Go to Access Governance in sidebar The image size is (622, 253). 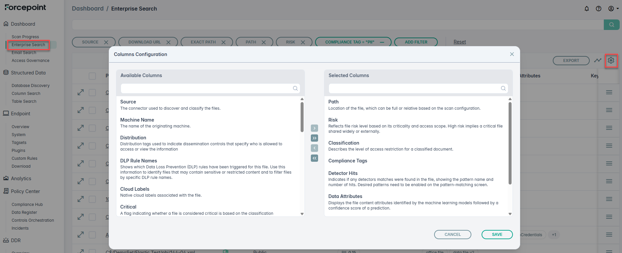click(30, 61)
